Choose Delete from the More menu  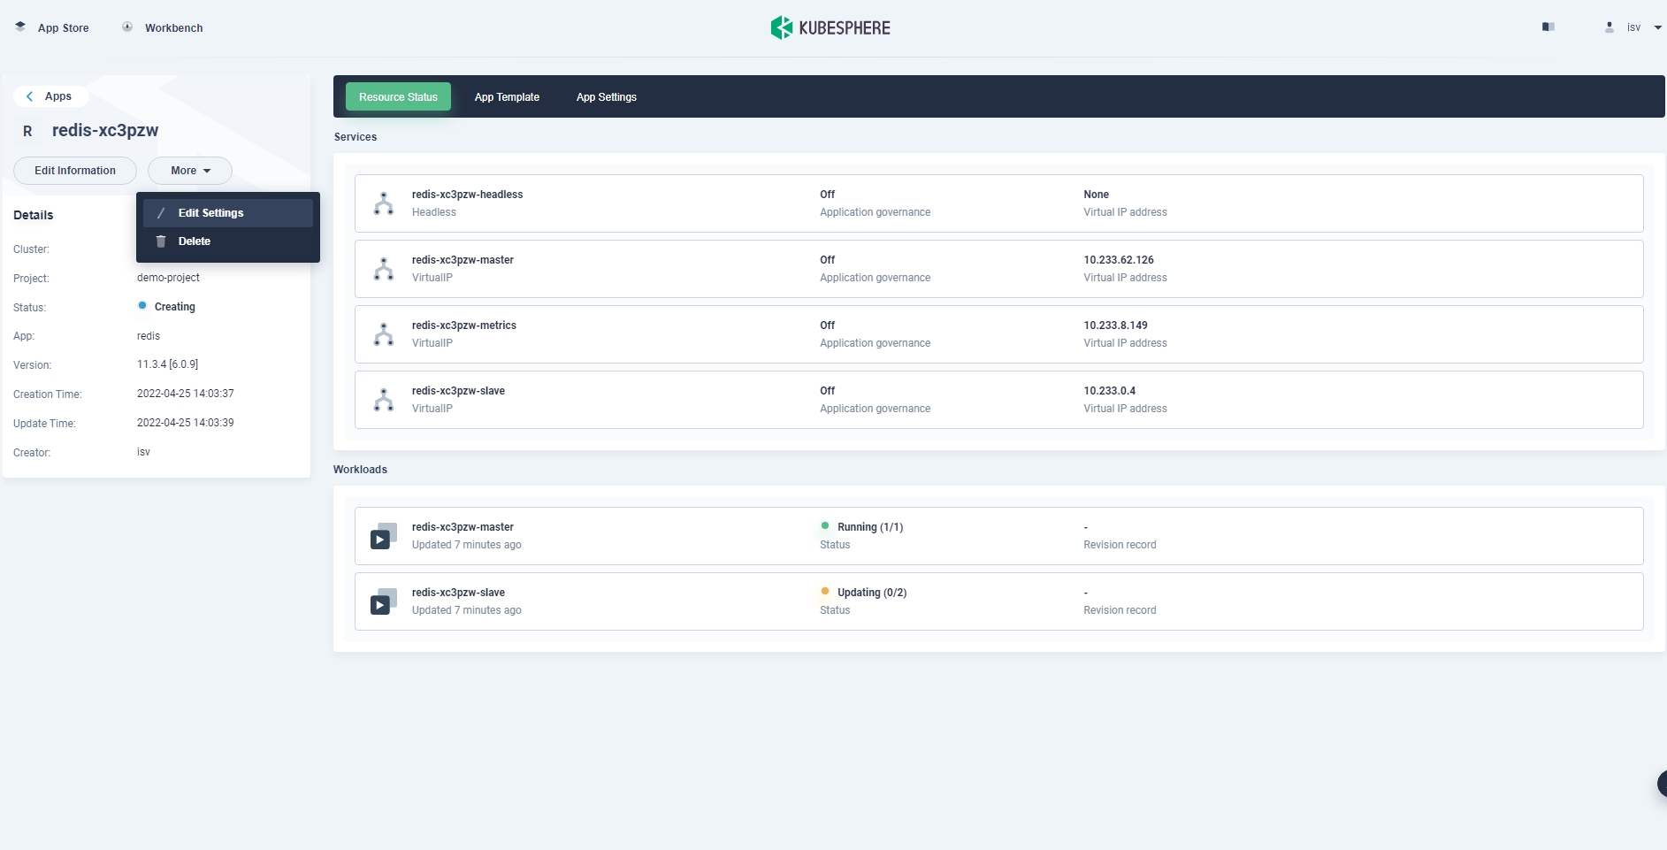(195, 241)
